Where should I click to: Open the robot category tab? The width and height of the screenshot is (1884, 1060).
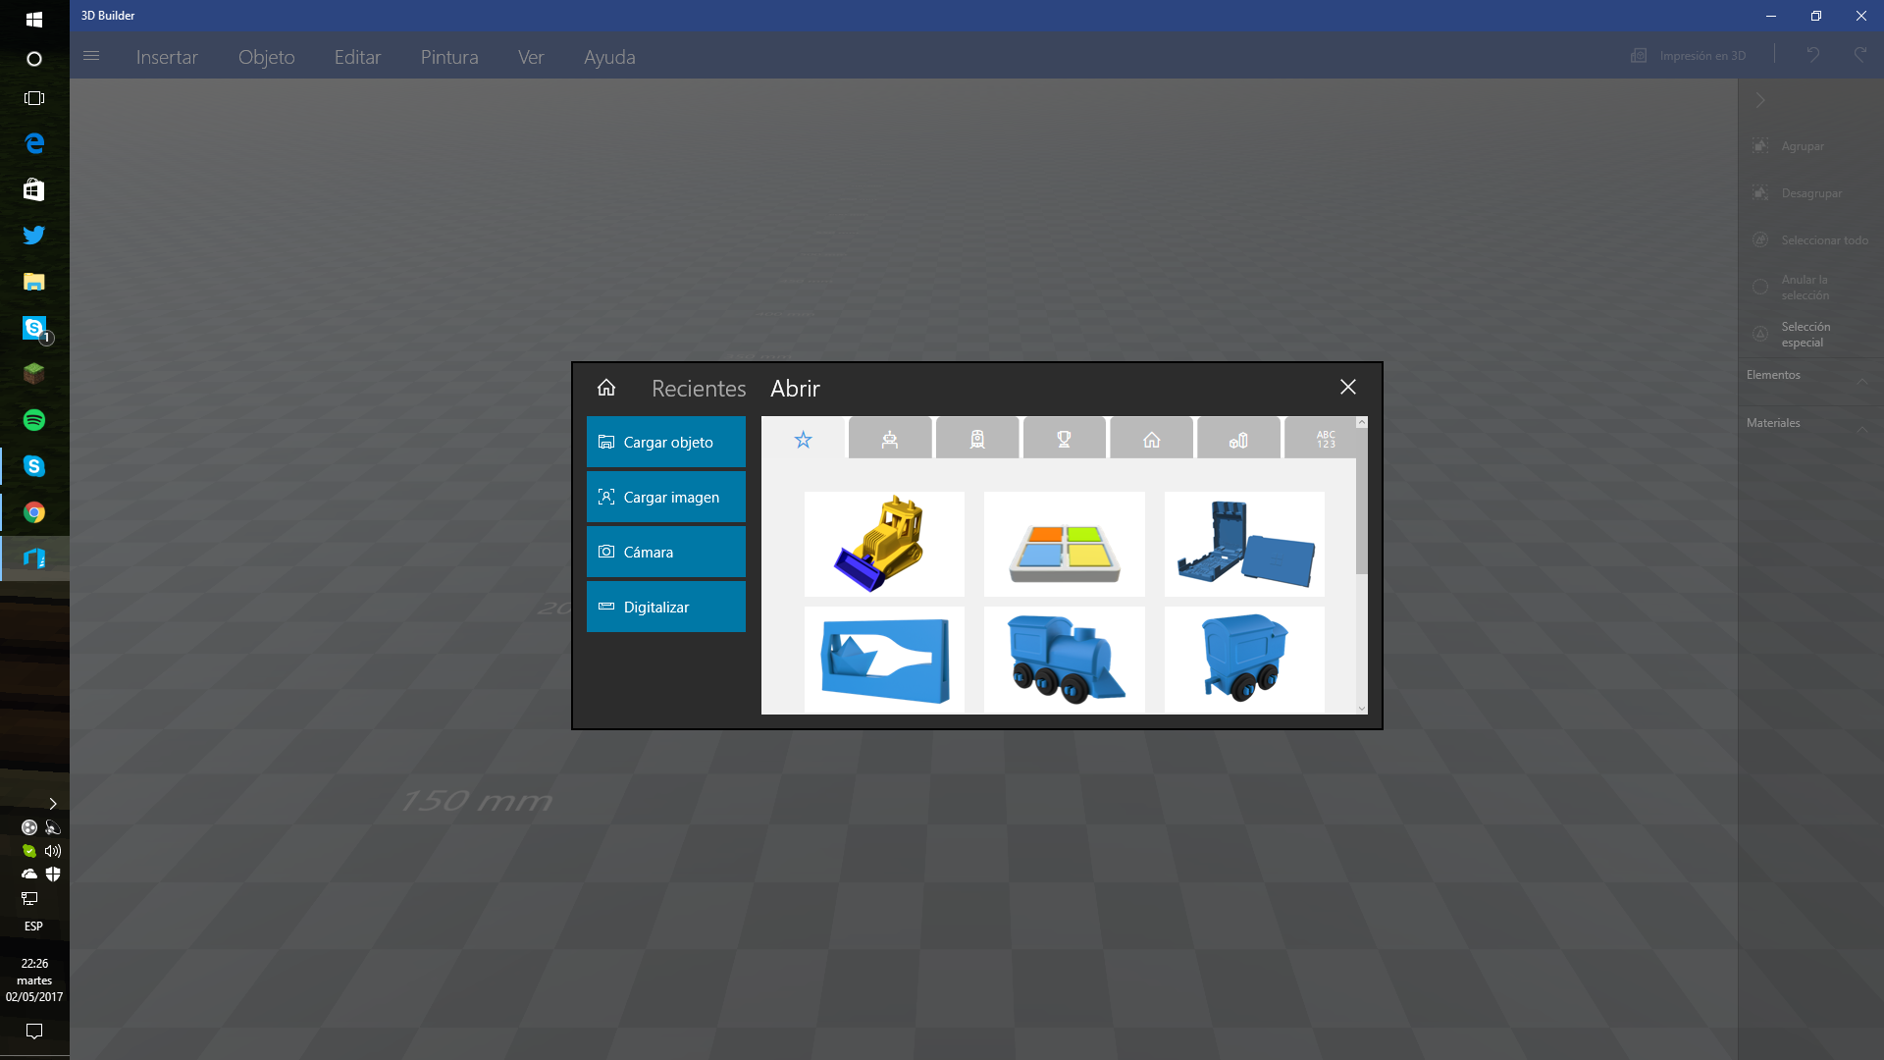(x=889, y=439)
